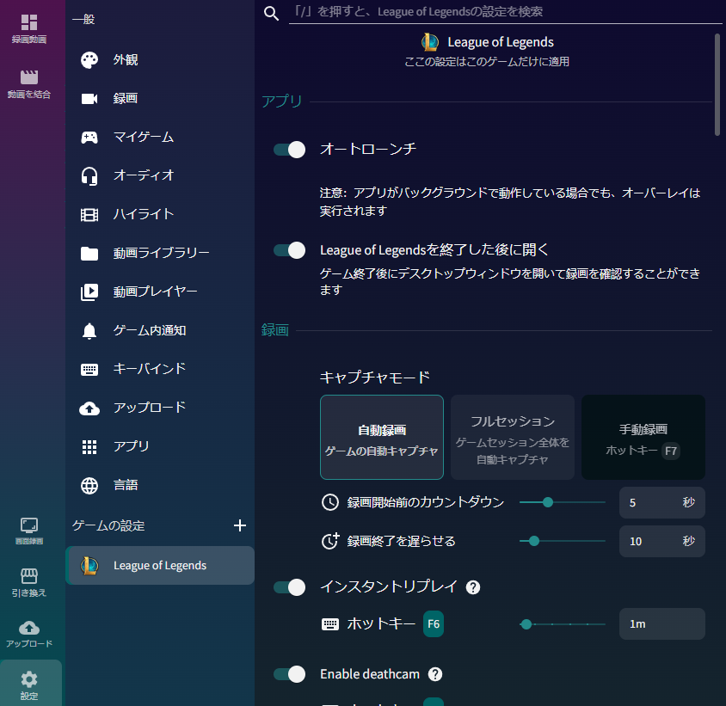Click the globe icon beside 言語

89,486
